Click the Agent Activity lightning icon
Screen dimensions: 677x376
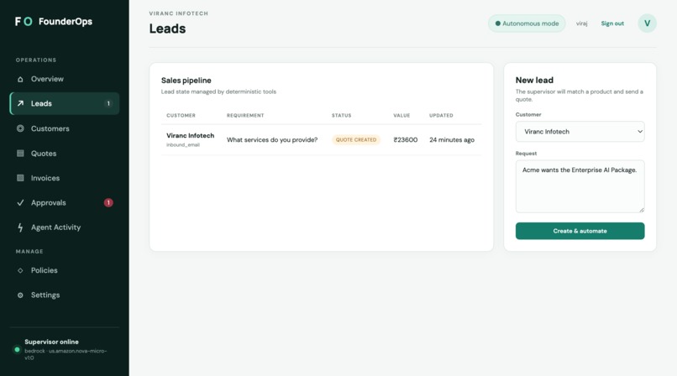coord(20,227)
